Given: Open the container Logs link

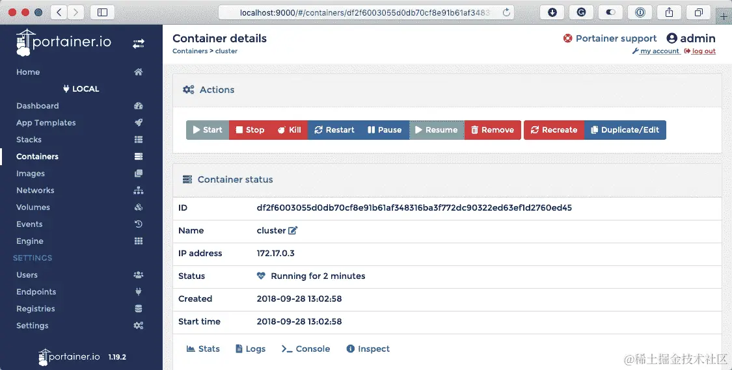Looking at the screenshot, I should tap(251, 349).
